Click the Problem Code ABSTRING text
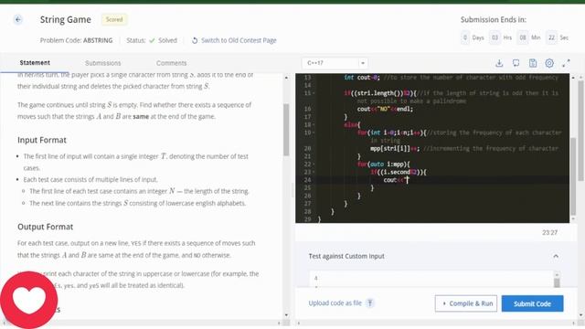This screenshot has height=329, width=585. tap(76, 40)
